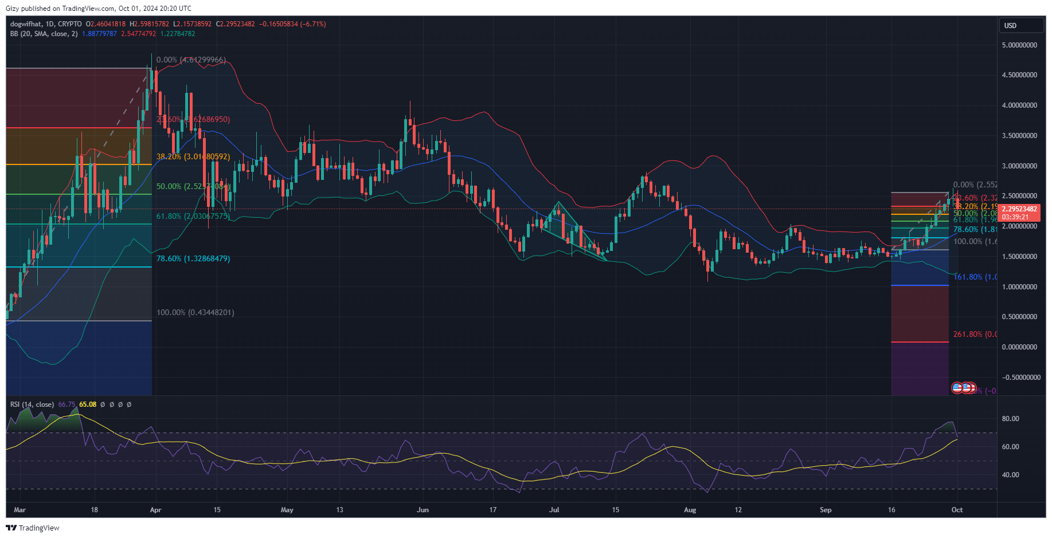
Task: Select the BB (20, SMA, close, 2) indicator legend
Action: pyautogui.click(x=44, y=34)
